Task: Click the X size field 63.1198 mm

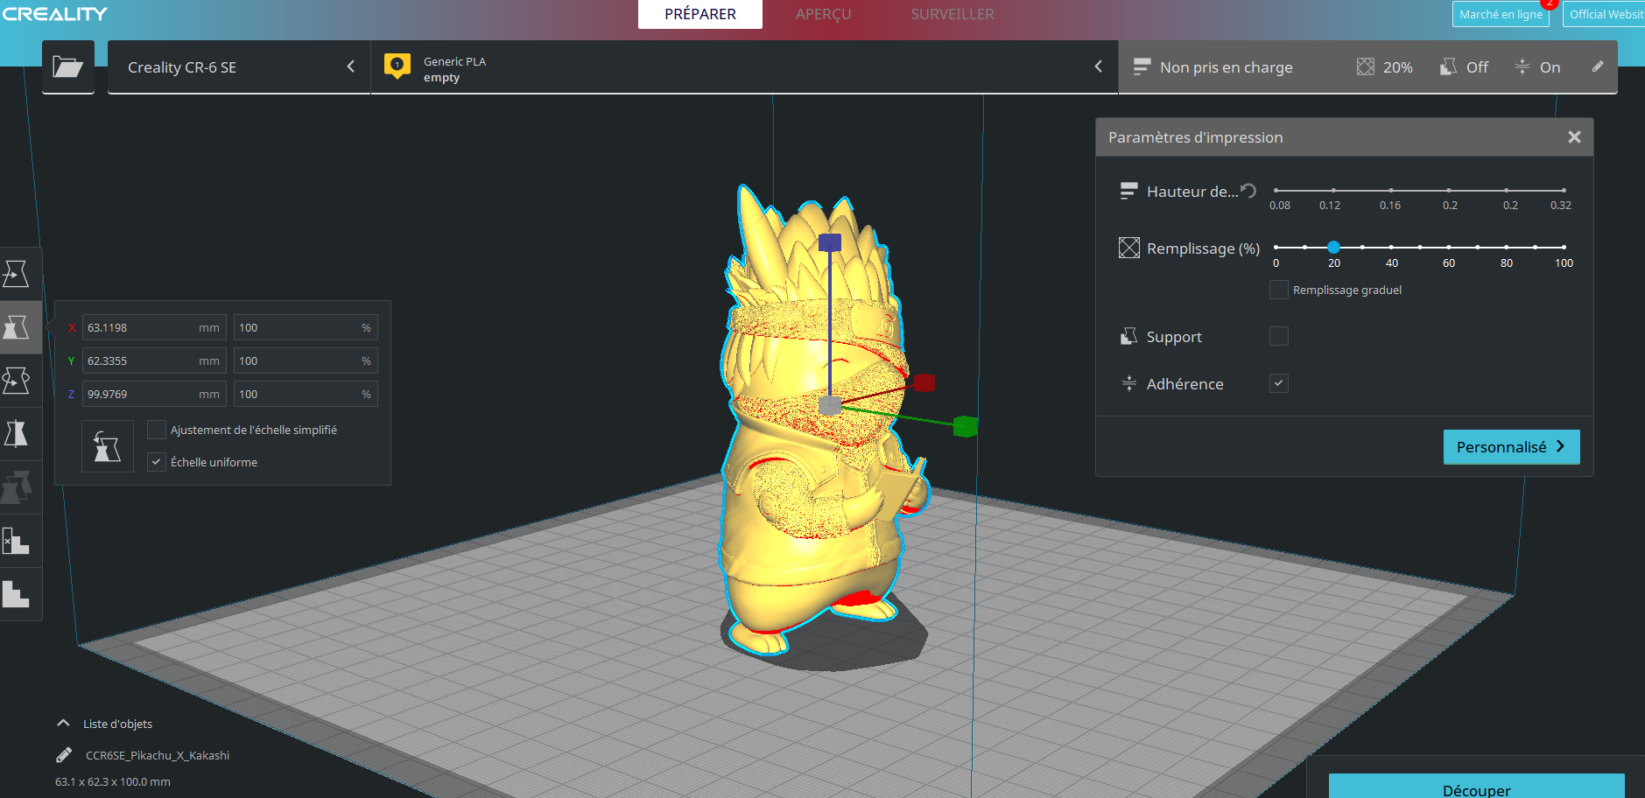Action: pyautogui.click(x=154, y=327)
